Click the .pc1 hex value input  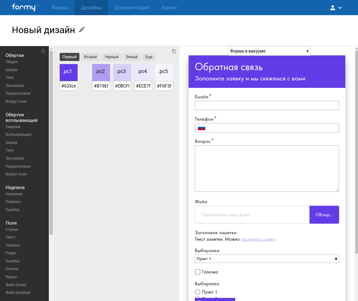click(x=69, y=86)
